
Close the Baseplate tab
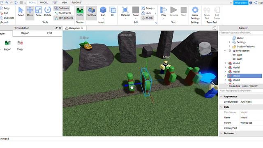82,28
